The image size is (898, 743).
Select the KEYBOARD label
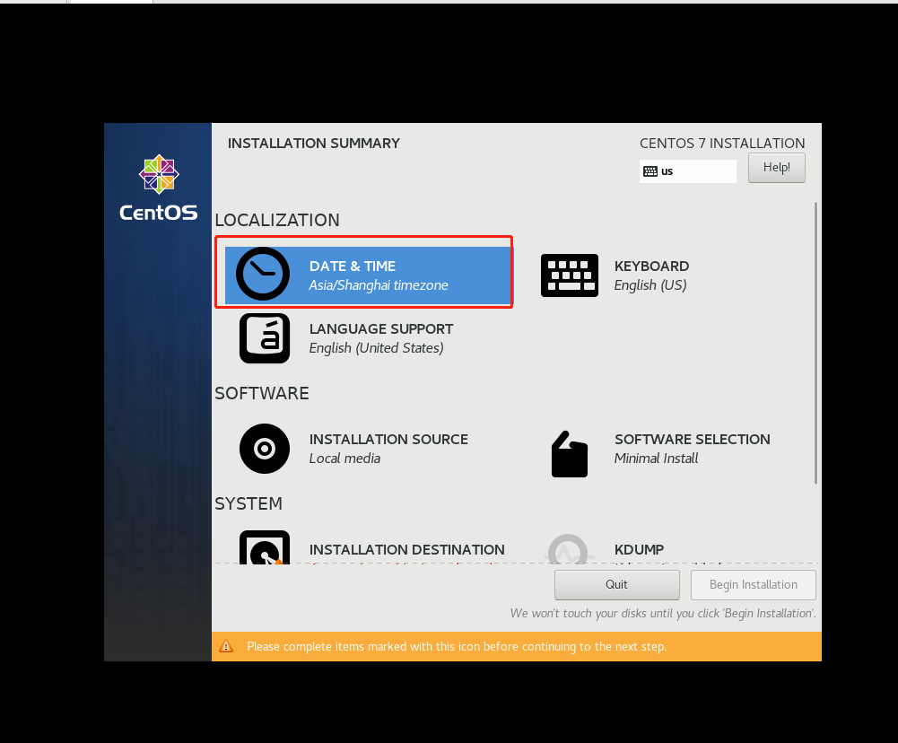[651, 267]
